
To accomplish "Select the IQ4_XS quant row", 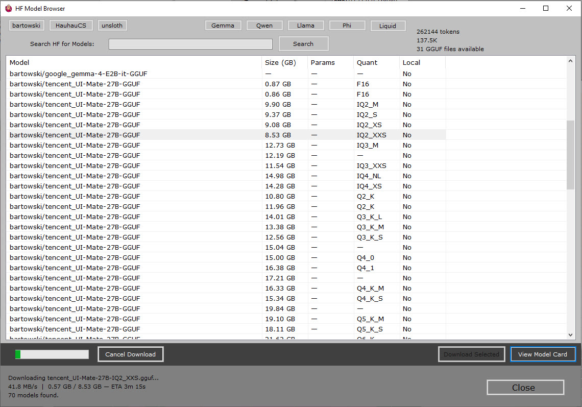I will point(226,186).
